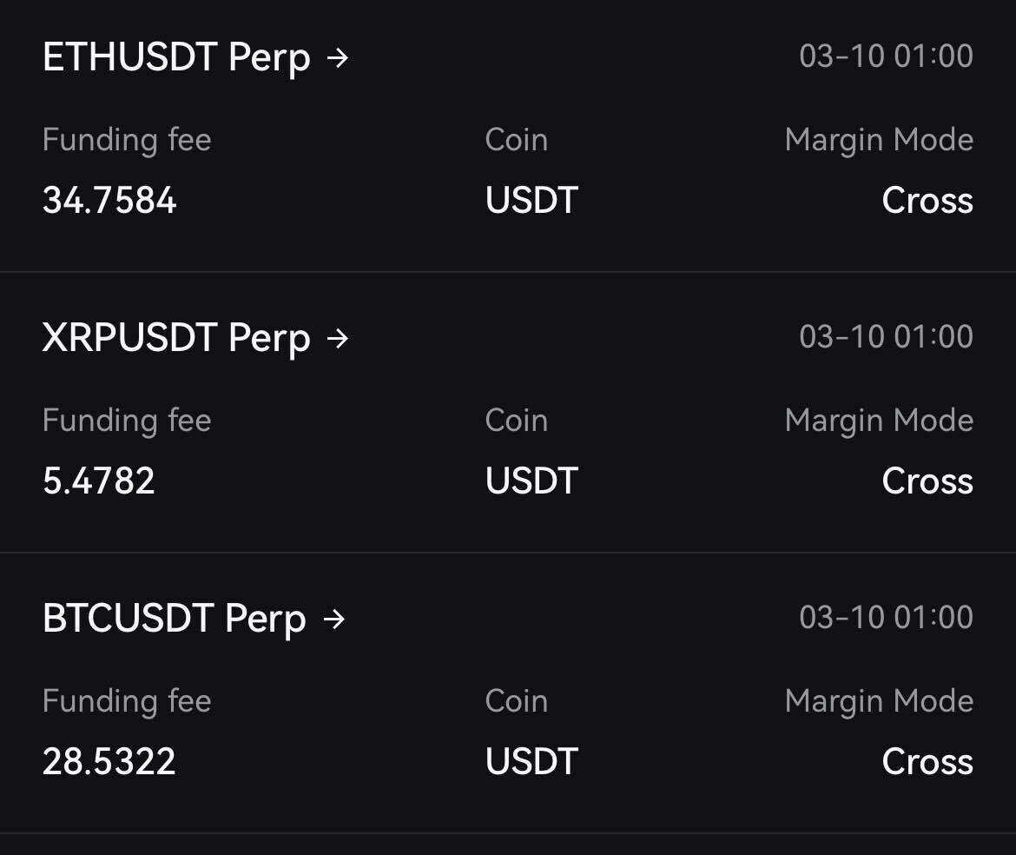The image size is (1016, 855).
Task: Click the Margin Mode label in BTCUSDT row
Action: tap(879, 701)
